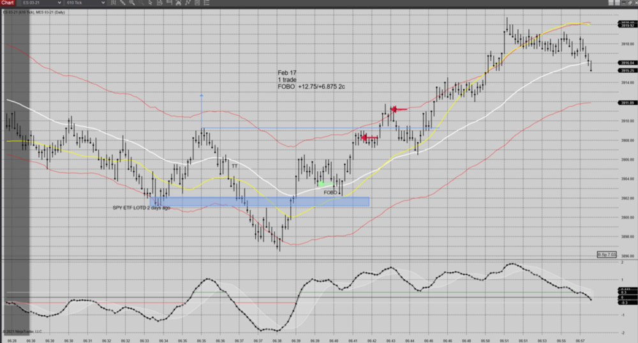Click the zoom in magnifier icon
638x343 pixels.
pos(132,3)
